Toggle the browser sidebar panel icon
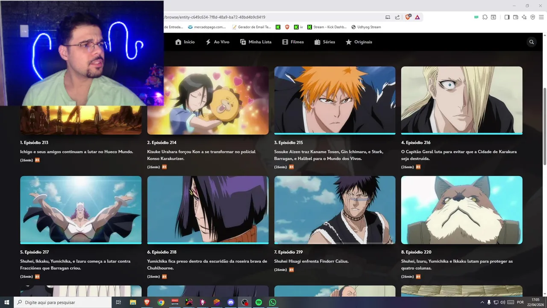547x308 pixels. [507, 17]
